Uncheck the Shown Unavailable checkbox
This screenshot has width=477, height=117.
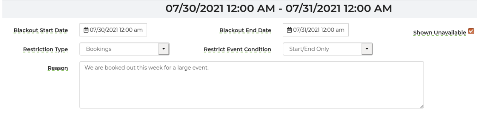pyautogui.click(x=471, y=31)
